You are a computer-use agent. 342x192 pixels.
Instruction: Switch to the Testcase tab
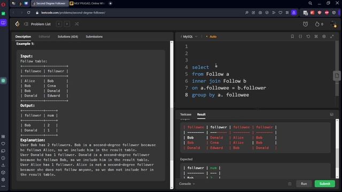(185, 114)
